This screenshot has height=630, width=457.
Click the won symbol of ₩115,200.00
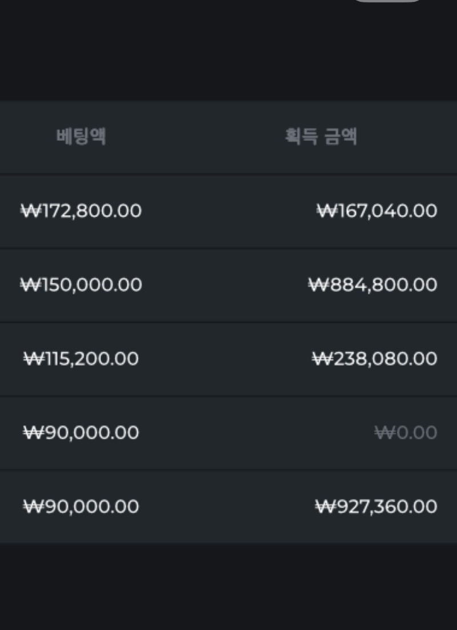(x=31, y=359)
